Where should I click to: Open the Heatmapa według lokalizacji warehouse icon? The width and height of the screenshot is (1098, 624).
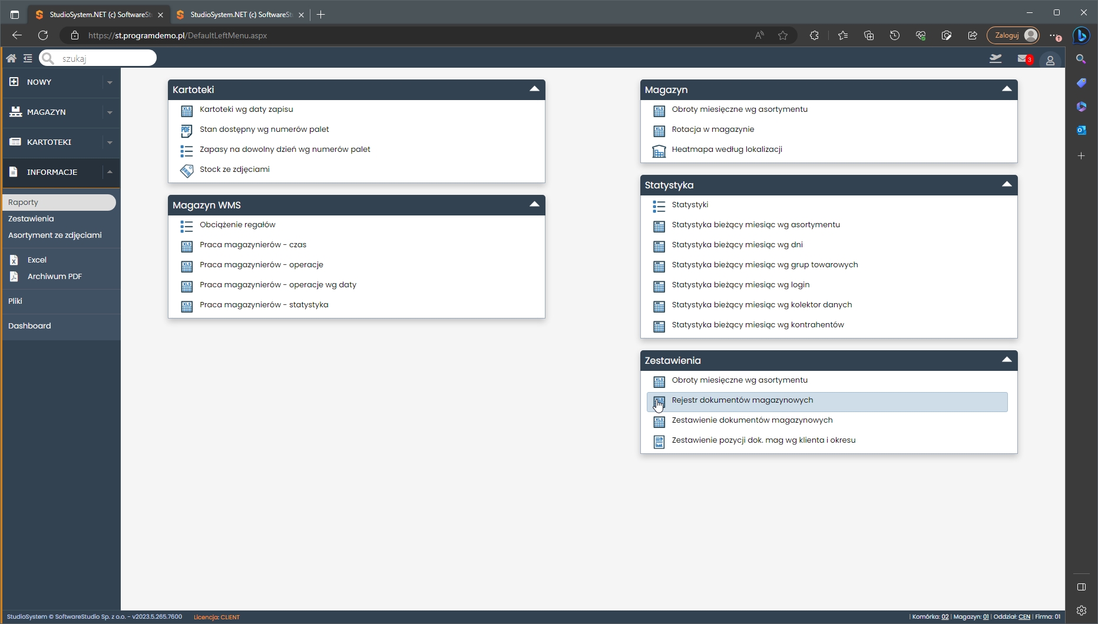click(x=659, y=151)
